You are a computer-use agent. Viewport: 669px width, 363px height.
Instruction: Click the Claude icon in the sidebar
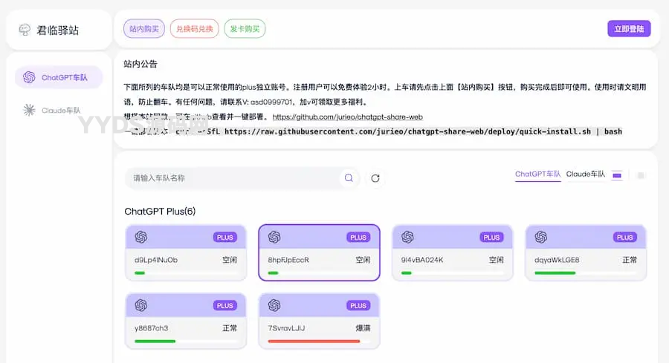[29, 111]
